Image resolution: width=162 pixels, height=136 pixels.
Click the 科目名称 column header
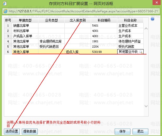coord(130,20)
